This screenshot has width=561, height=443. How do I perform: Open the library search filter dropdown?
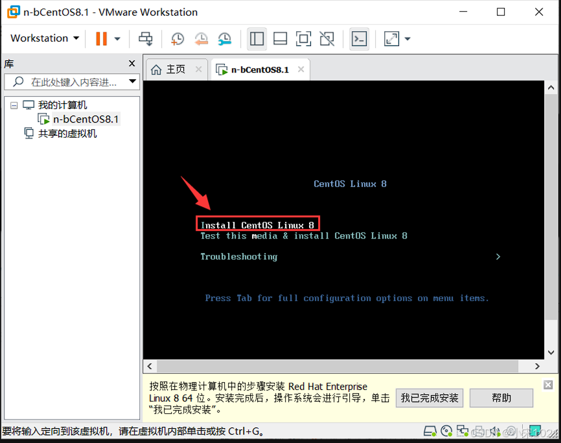point(132,81)
